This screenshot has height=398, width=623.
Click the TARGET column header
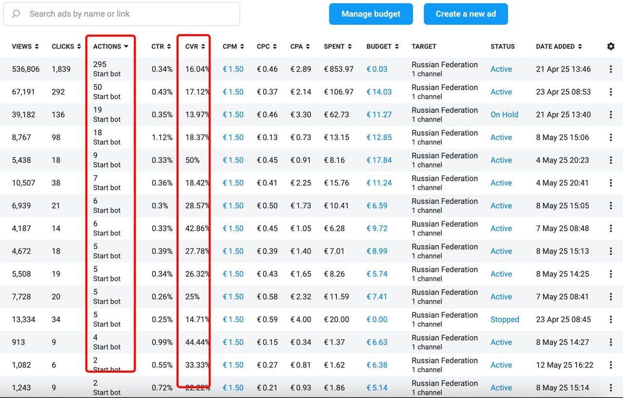424,47
